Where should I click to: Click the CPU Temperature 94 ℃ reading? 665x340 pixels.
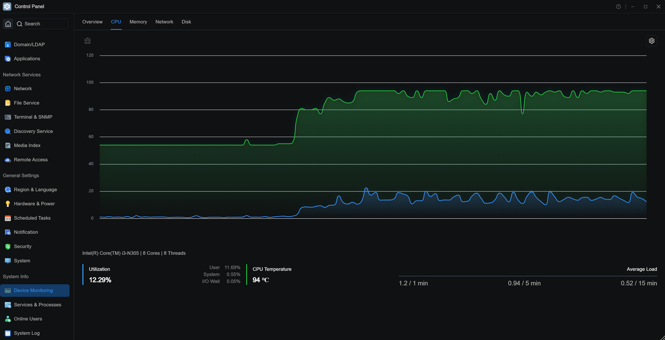261,280
